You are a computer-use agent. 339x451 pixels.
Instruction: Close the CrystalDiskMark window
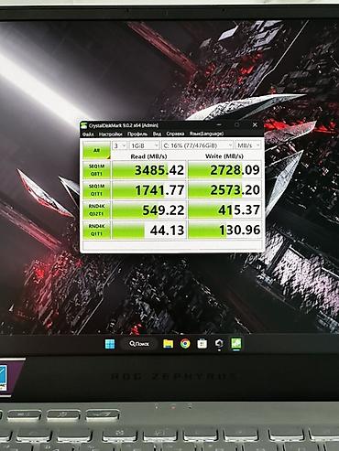click(x=255, y=124)
